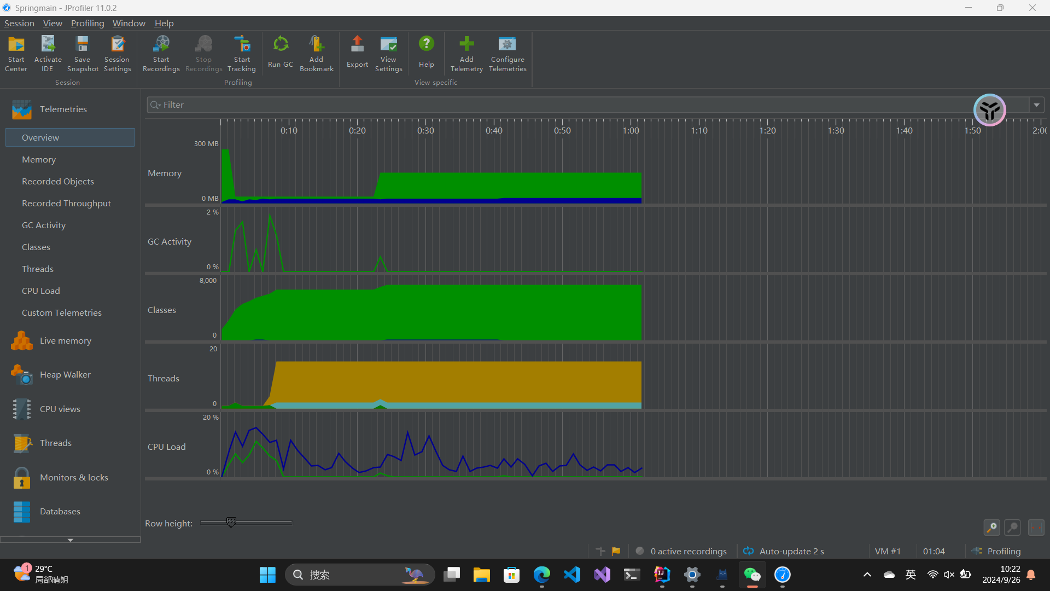This screenshot has width=1050, height=591.
Task: Open the Heap Walker section
Action: click(x=65, y=375)
